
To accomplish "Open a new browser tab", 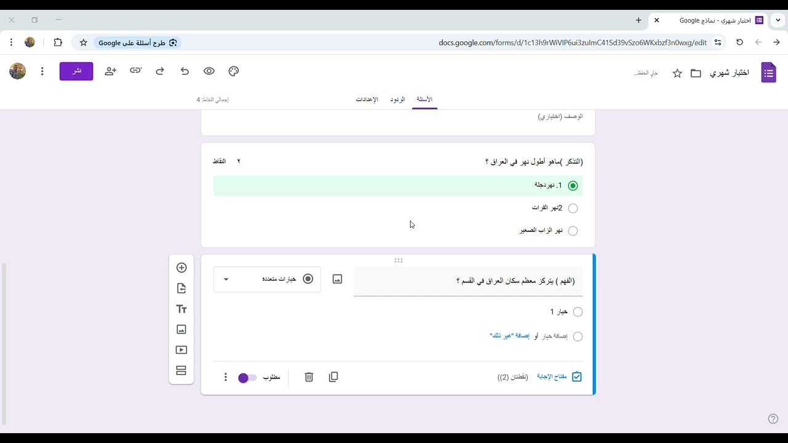I will coord(638,20).
